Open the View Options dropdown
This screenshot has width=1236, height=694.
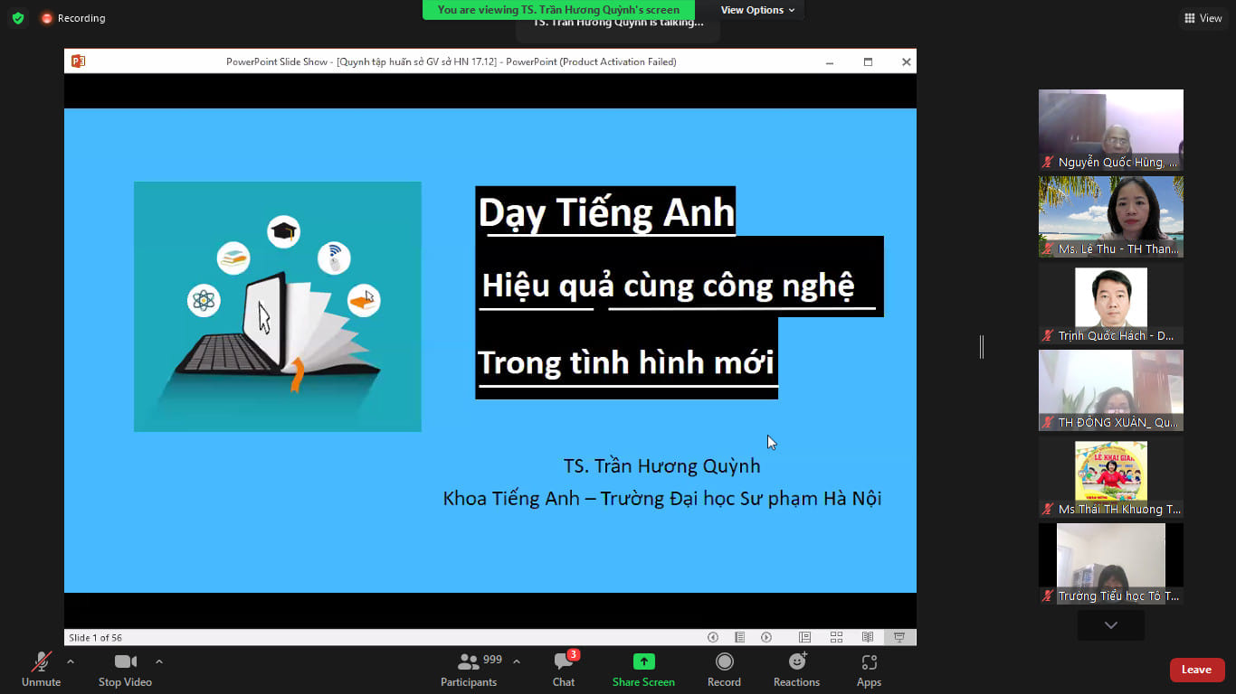757,10
